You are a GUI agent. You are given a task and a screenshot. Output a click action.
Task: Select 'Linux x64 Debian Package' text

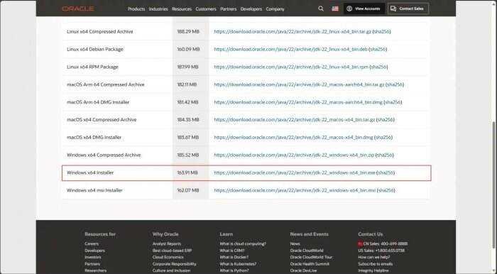pos(95,50)
